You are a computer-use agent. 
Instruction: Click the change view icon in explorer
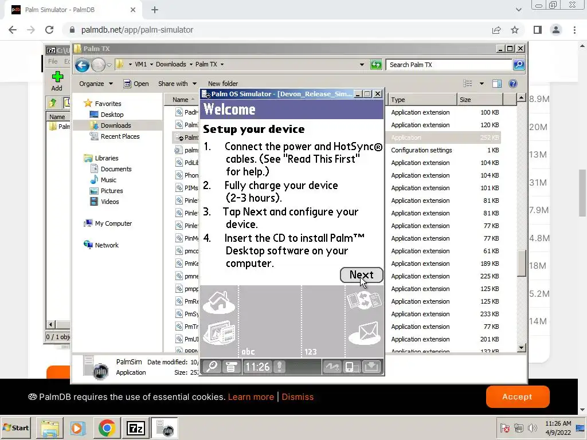468,84
